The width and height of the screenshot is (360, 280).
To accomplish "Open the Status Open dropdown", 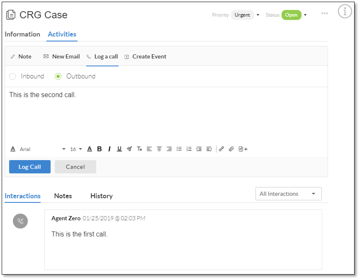I will click(294, 15).
